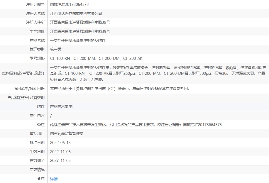Click the 备注 label

(41, 125)
